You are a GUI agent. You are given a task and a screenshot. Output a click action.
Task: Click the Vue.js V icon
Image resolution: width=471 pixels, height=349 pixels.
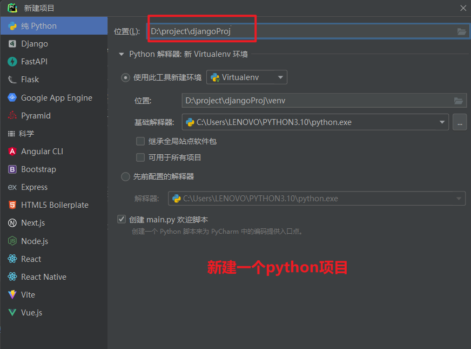12,313
